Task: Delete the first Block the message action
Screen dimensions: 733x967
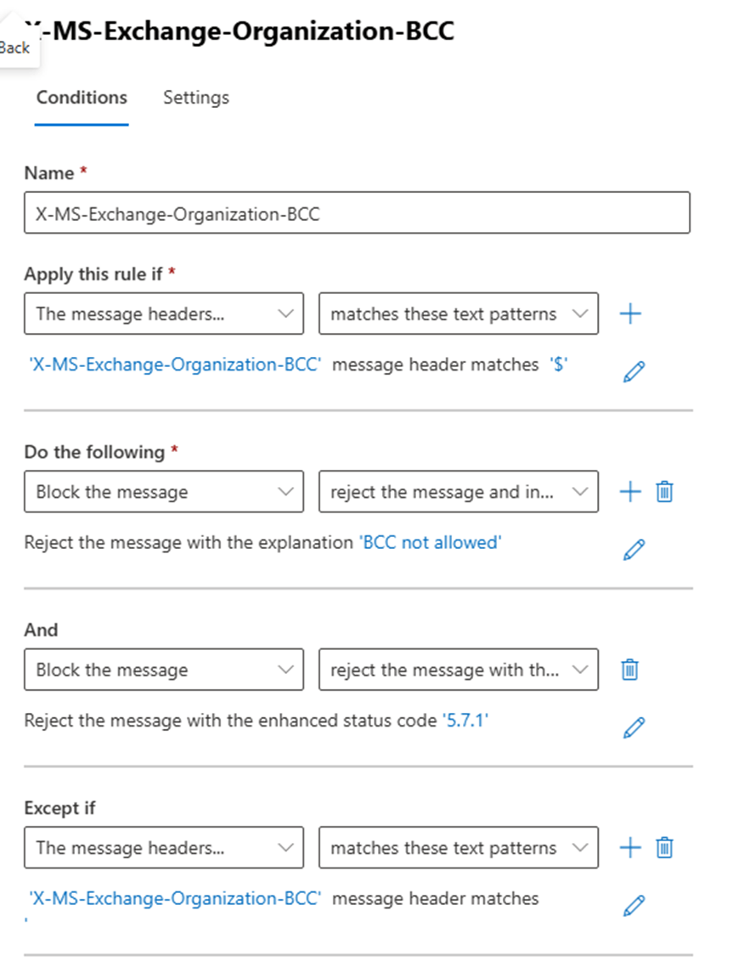Action: point(664,492)
